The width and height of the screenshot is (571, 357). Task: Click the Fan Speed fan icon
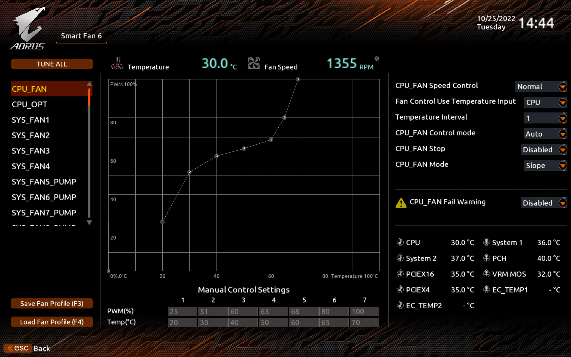tap(254, 63)
